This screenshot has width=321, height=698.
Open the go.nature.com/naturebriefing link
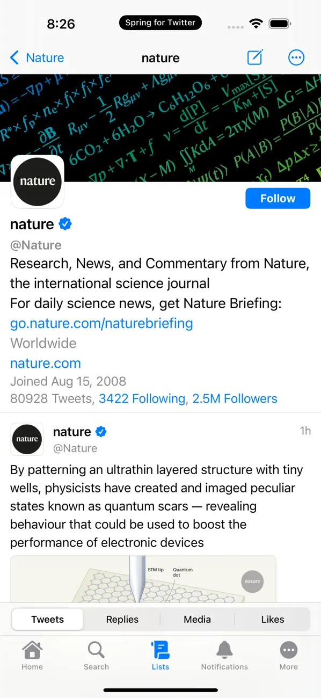[x=101, y=323]
